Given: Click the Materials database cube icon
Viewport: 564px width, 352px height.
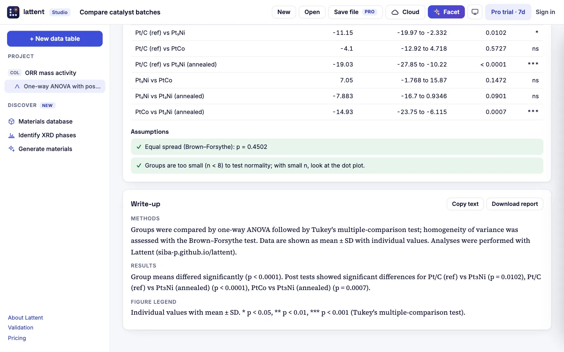Looking at the screenshot, I should coord(12,121).
